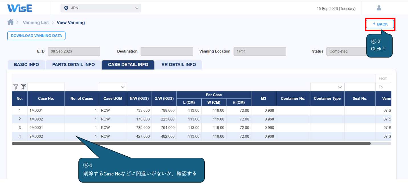Click the G/W (KGS) column header
Viewport: 408px width, 184px height.
coord(164,99)
